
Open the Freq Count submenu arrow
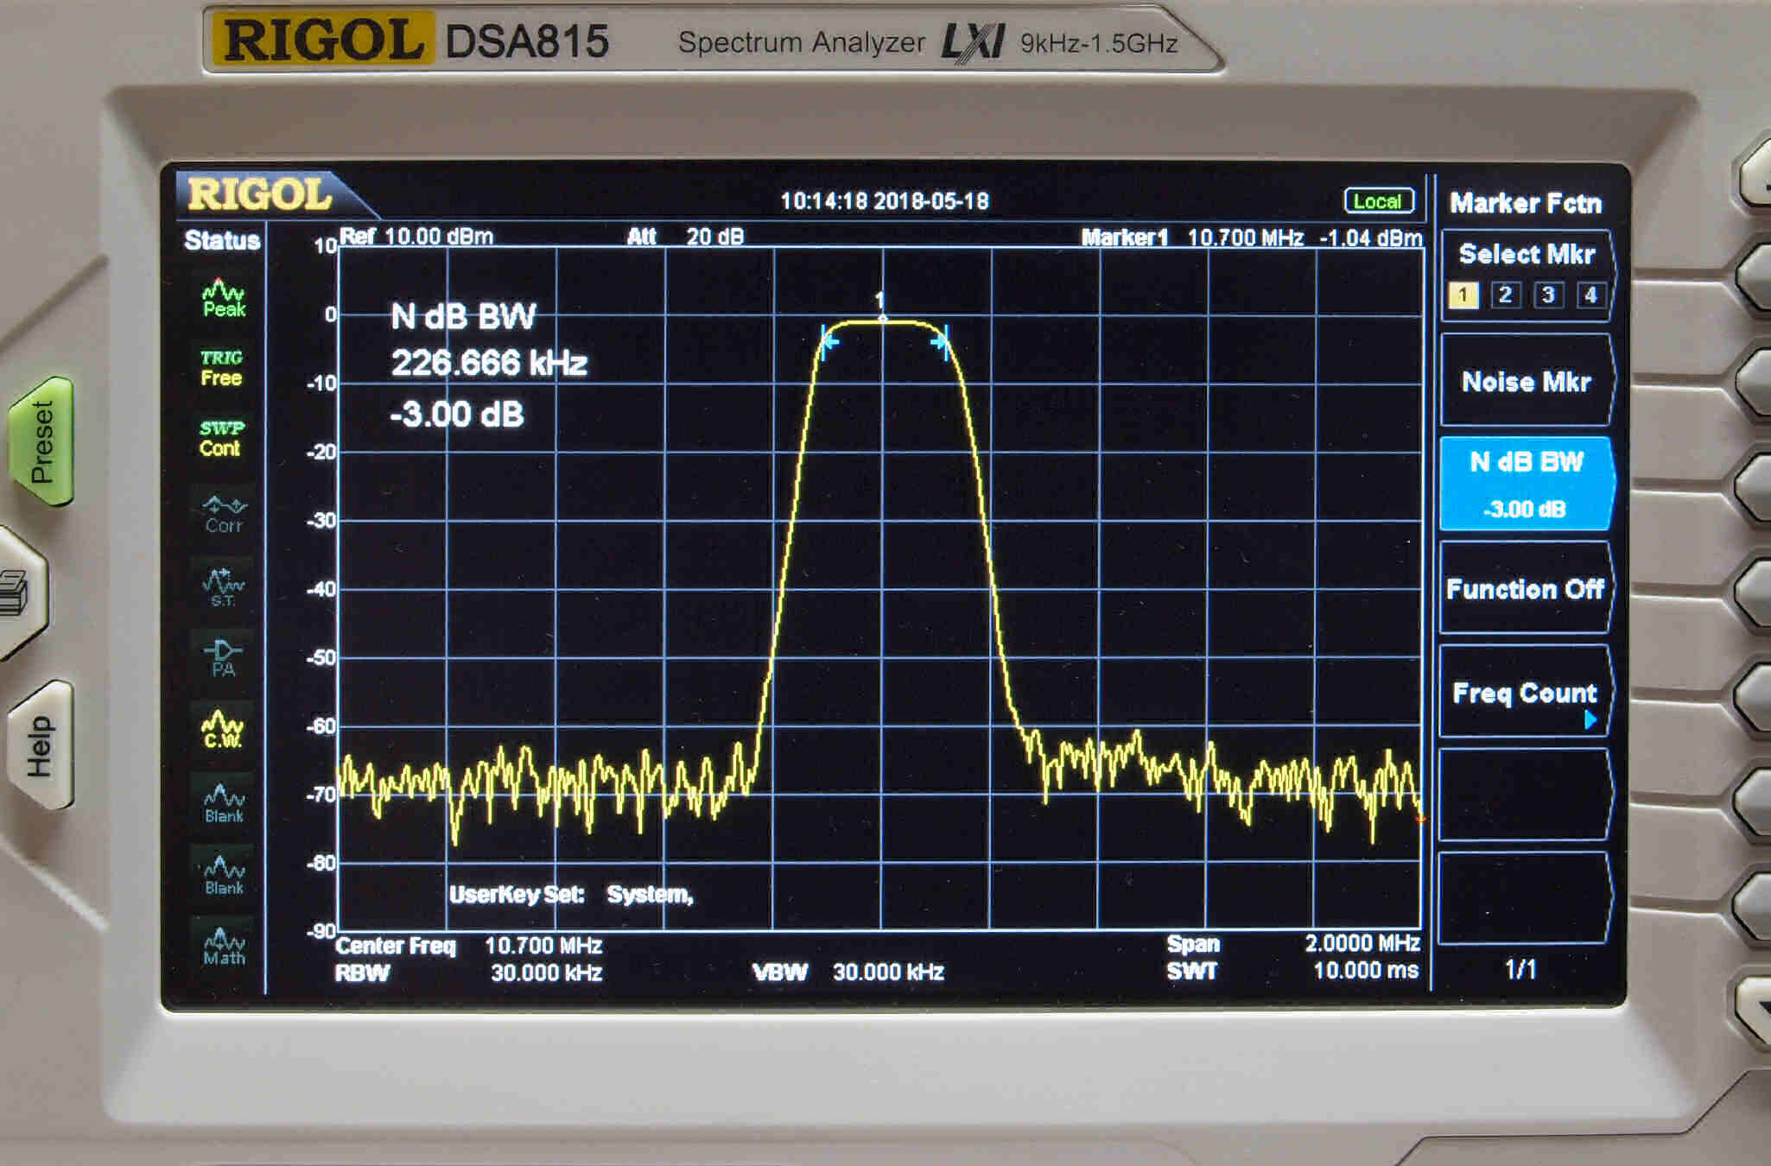pos(1590,719)
